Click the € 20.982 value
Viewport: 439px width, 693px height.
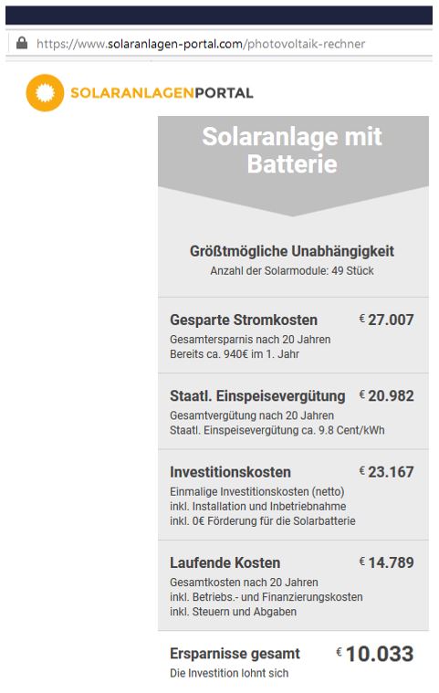pos(386,395)
